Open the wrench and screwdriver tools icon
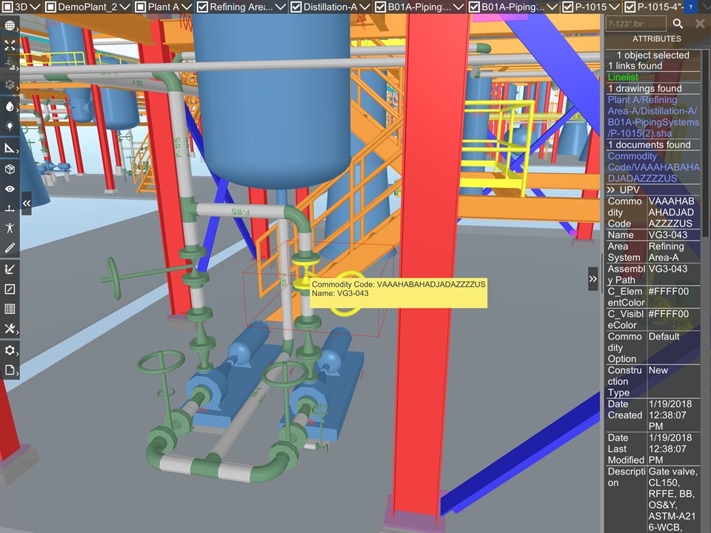Image resolution: width=711 pixels, height=533 pixels. pyautogui.click(x=10, y=329)
